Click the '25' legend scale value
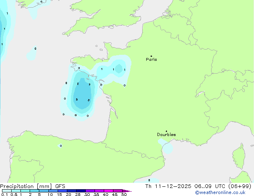The width and height of the screenshot is (254, 196). pos(78,194)
